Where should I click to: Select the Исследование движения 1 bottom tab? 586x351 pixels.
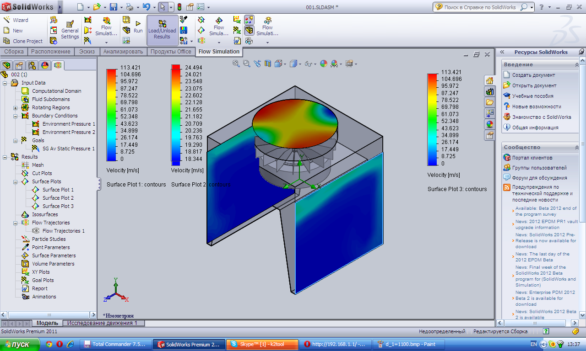(102, 323)
